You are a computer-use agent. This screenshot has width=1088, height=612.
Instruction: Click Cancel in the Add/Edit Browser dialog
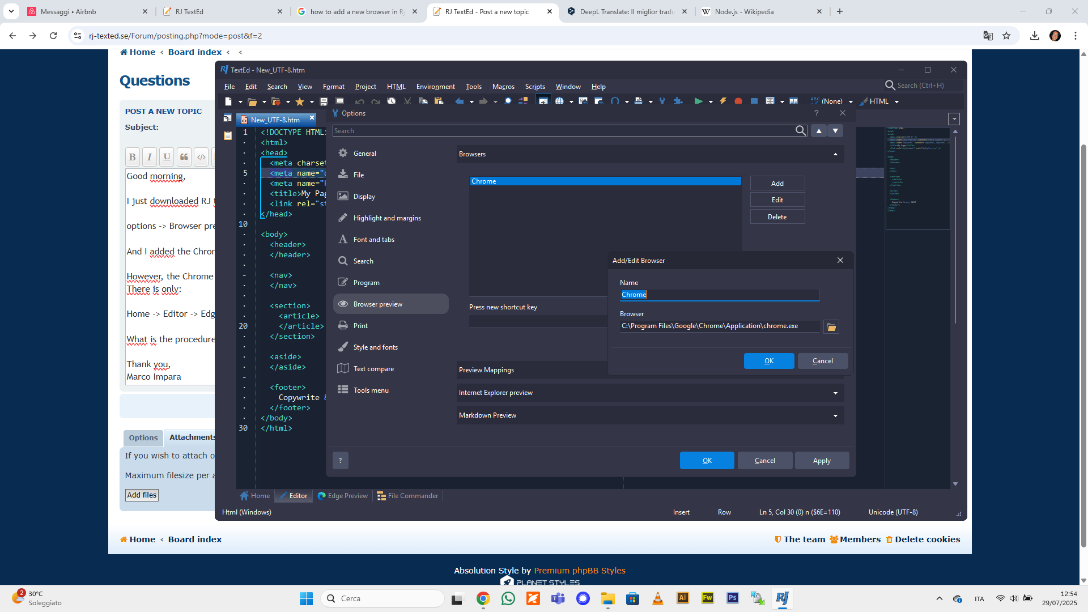pyautogui.click(x=823, y=361)
